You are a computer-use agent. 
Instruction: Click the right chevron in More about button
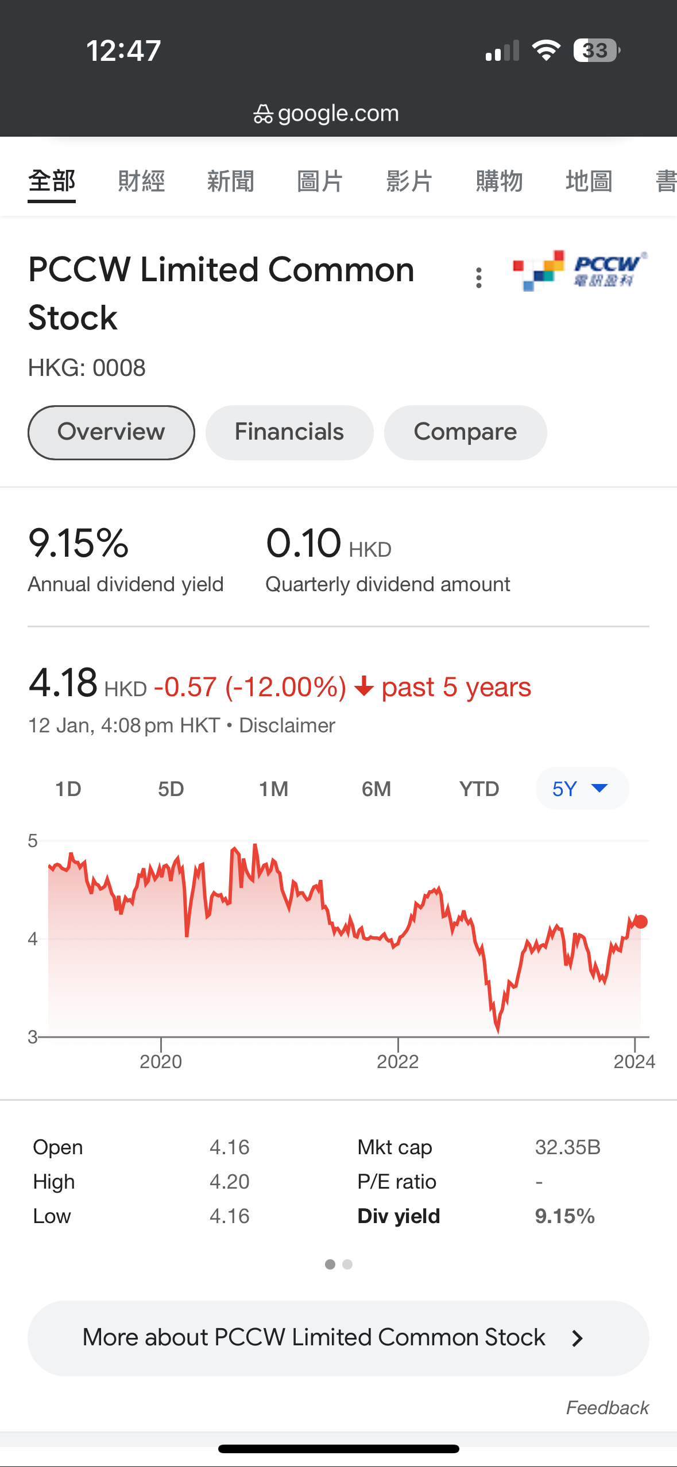(578, 1338)
